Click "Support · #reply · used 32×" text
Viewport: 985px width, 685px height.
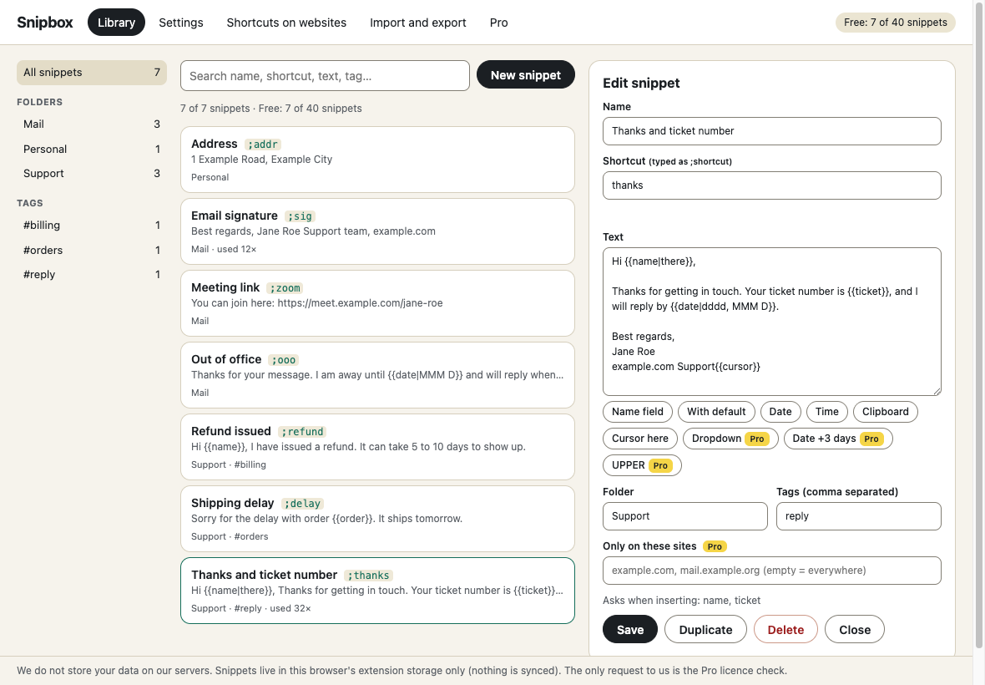tap(250, 609)
